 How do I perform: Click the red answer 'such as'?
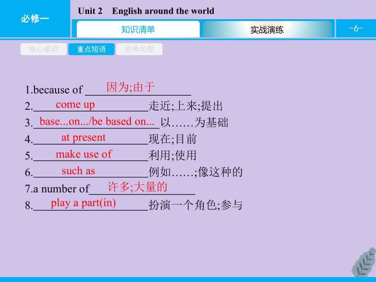[x=78, y=171]
